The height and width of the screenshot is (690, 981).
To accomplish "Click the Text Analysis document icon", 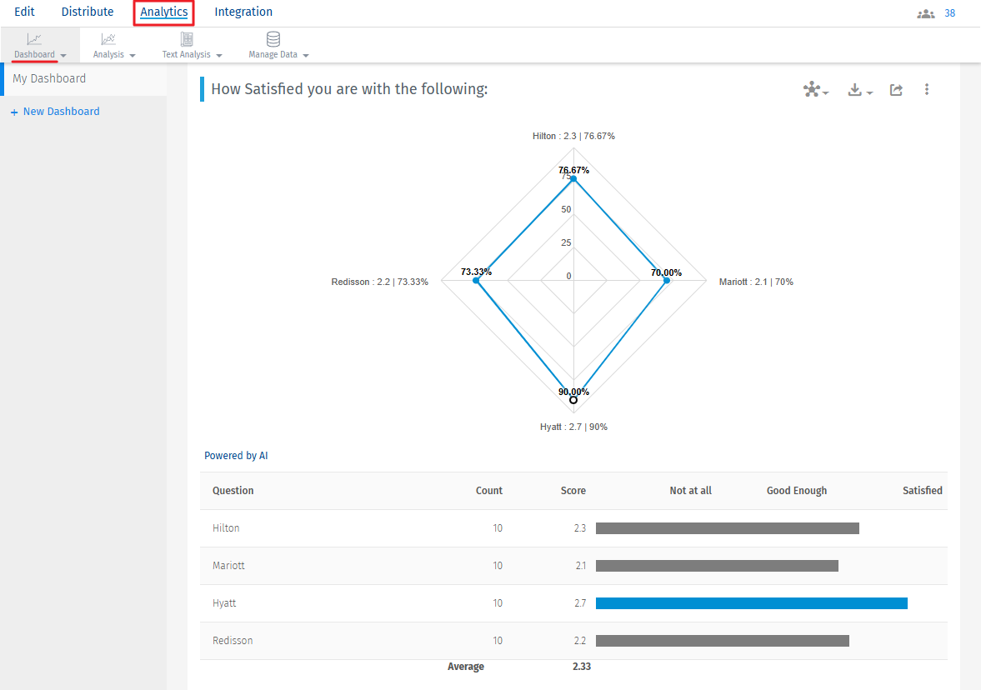I will [x=187, y=39].
